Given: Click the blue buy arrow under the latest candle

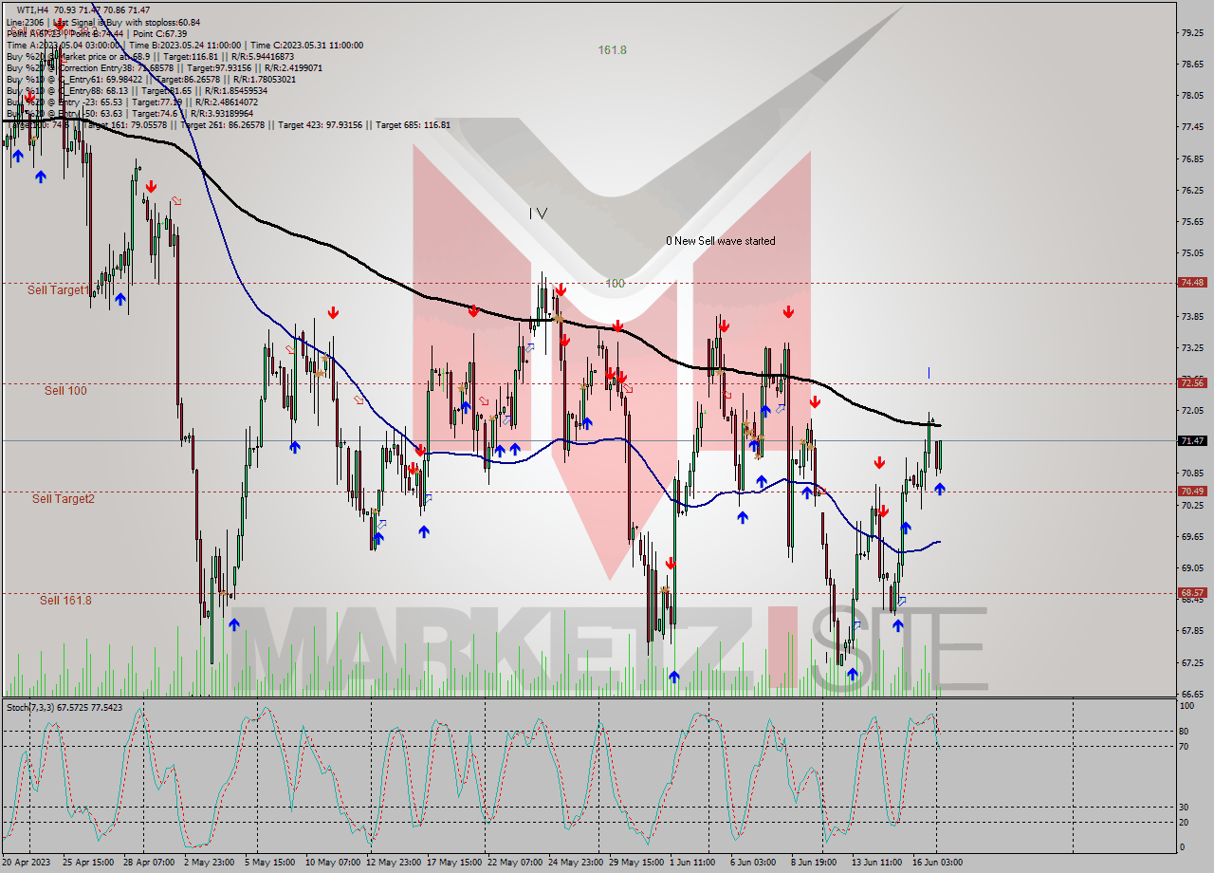Looking at the screenshot, I should (939, 489).
